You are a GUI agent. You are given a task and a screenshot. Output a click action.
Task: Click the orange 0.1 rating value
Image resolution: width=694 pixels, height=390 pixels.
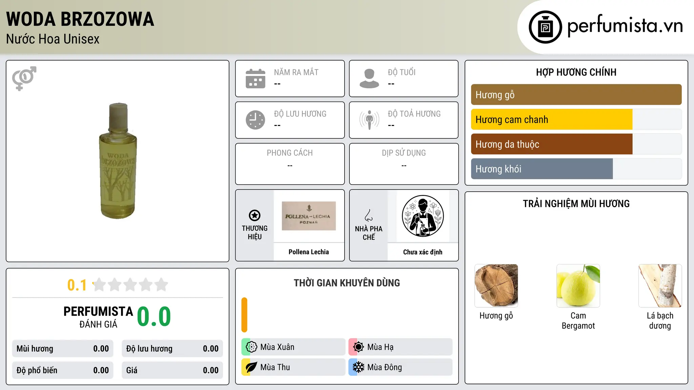[x=77, y=285]
